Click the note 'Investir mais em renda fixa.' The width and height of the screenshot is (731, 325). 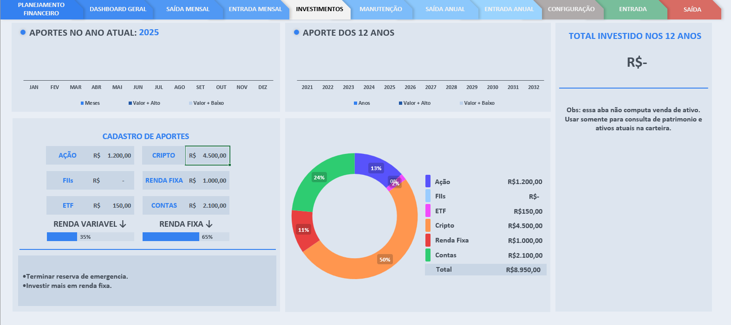67,286
